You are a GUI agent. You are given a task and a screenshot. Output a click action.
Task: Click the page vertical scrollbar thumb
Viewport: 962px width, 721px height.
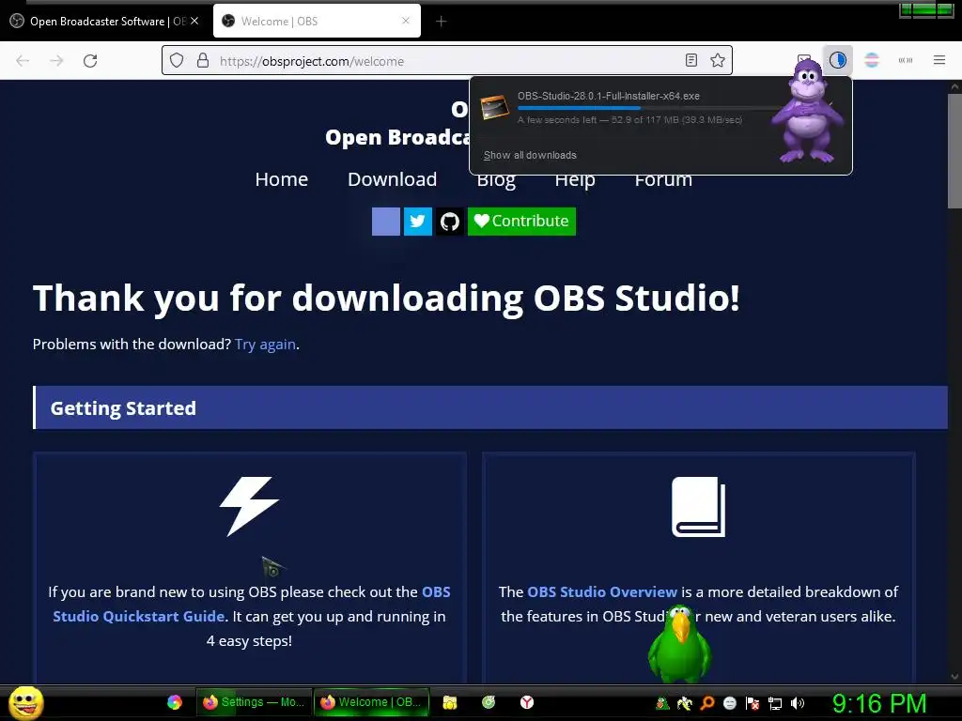click(x=954, y=151)
